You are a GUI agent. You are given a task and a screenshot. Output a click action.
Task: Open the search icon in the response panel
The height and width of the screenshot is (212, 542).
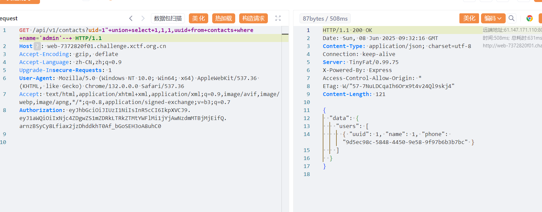pos(511,18)
